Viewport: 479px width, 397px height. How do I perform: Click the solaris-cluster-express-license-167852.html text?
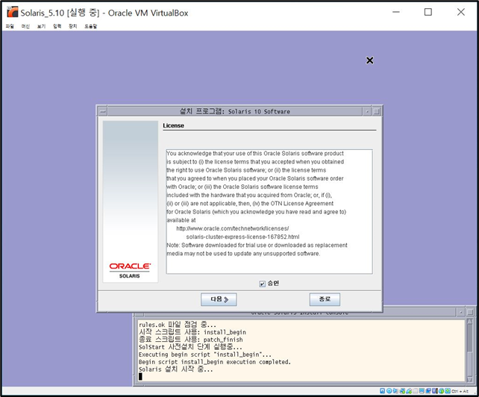tap(242, 237)
